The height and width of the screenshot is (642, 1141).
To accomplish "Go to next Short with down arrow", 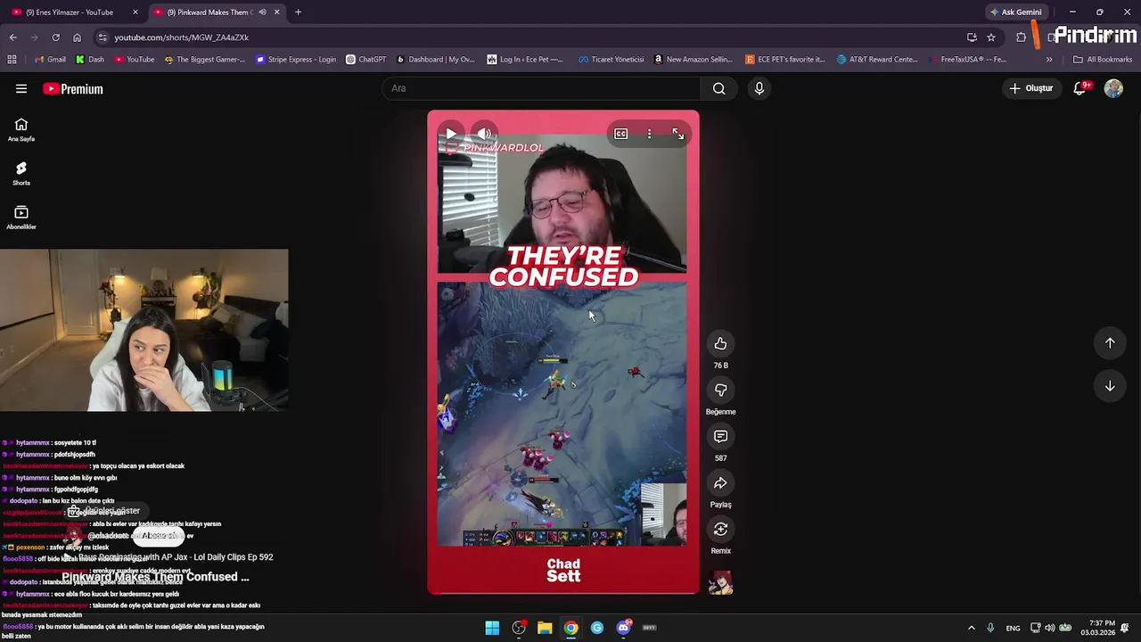I will [1110, 386].
